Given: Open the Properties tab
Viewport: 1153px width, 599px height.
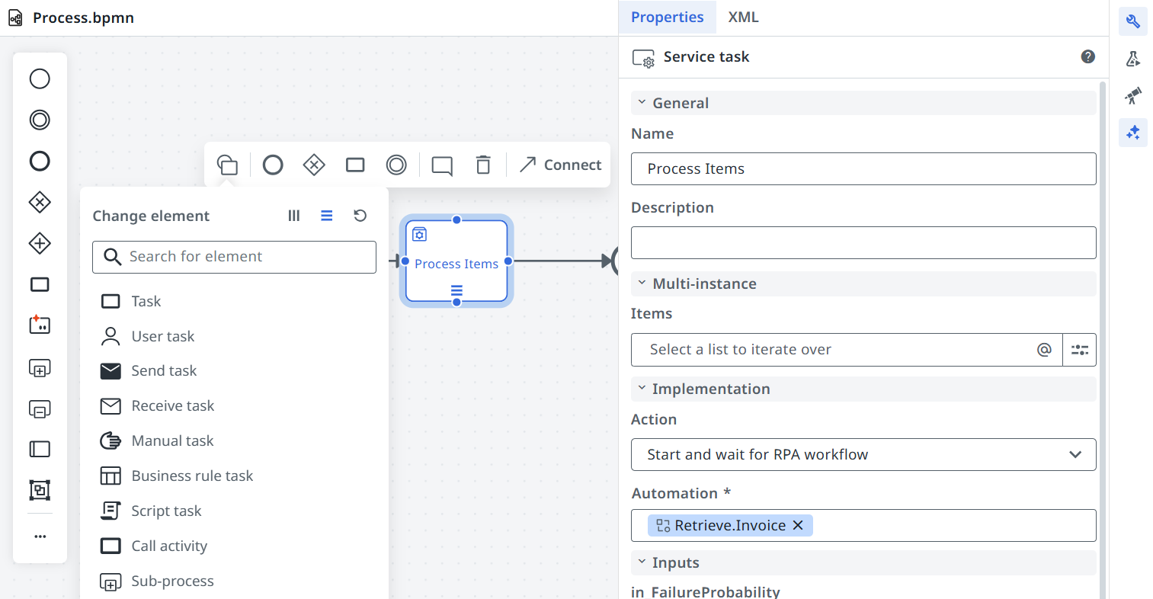Looking at the screenshot, I should [x=667, y=17].
